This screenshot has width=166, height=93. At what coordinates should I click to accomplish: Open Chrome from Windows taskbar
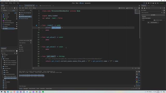coord(5,92)
